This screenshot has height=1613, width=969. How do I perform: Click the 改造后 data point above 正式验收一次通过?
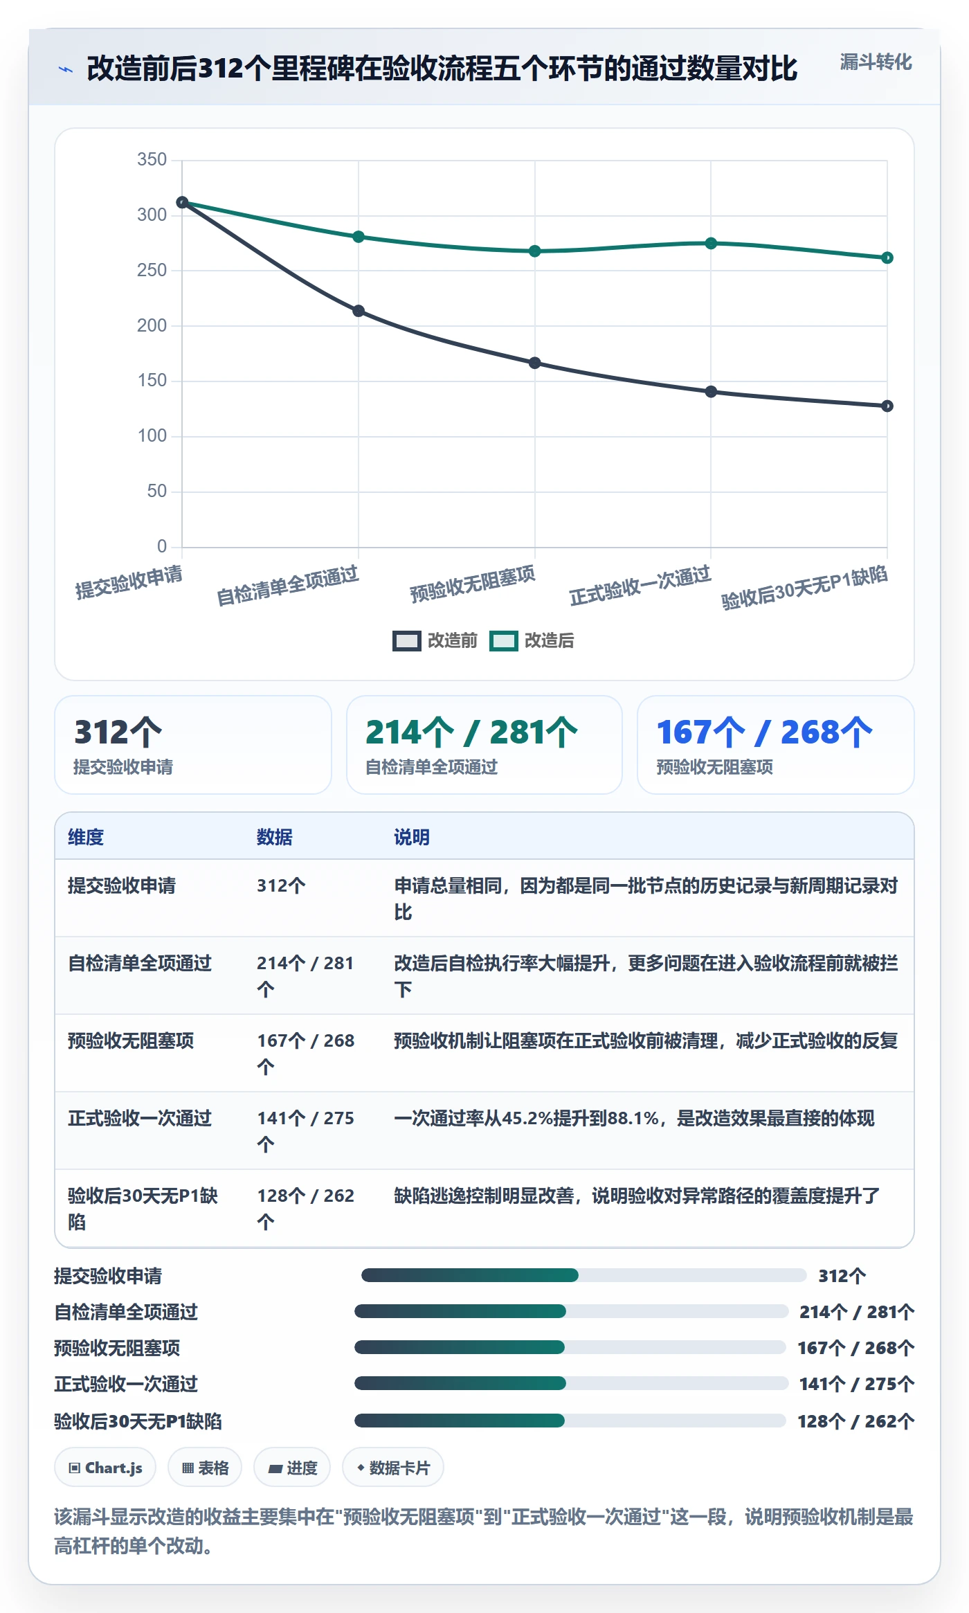pos(711,244)
